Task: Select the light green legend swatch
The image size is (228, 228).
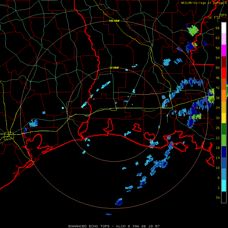Action: pos(224,140)
